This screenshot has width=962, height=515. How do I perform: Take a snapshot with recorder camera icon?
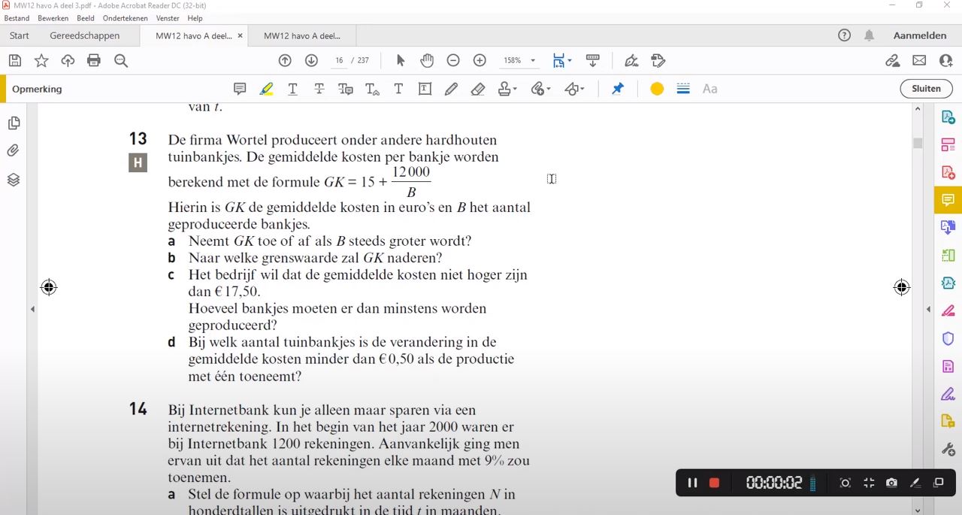point(891,483)
